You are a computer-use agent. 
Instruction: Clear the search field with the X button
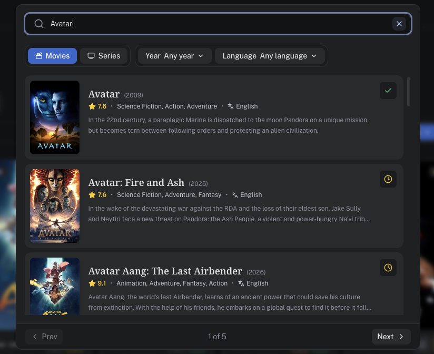[399, 24]
